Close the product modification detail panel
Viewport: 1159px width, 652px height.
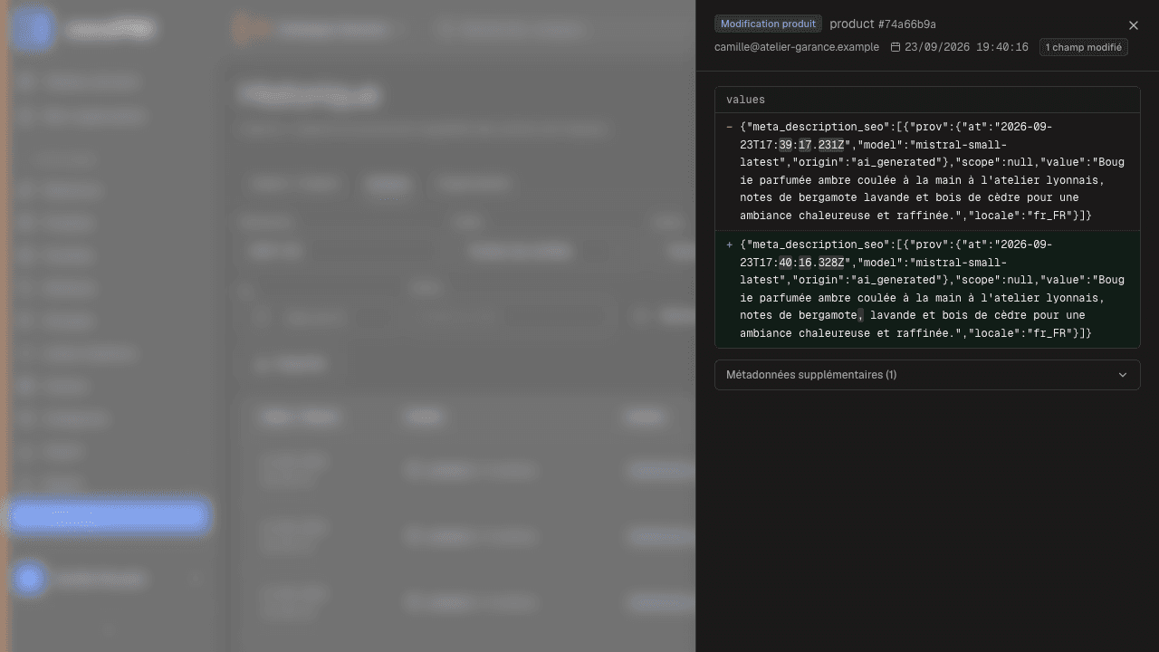[x=1133, y=25]
